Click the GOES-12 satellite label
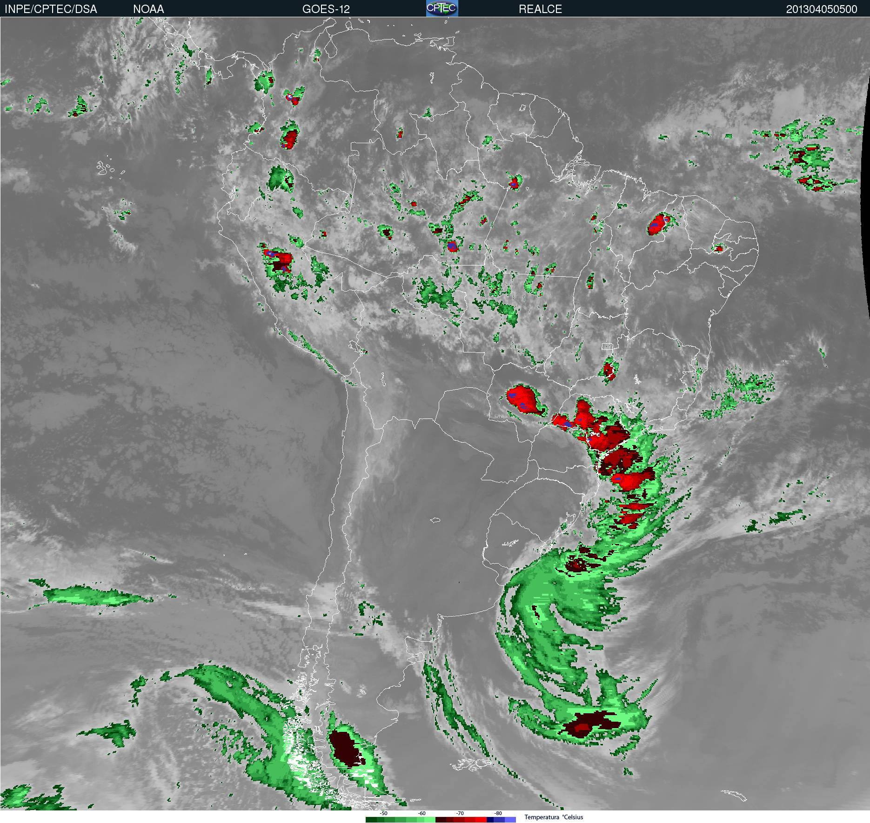The height and width of the screenshot is (823, 870). pyautogui.click(x=326, y=9)
